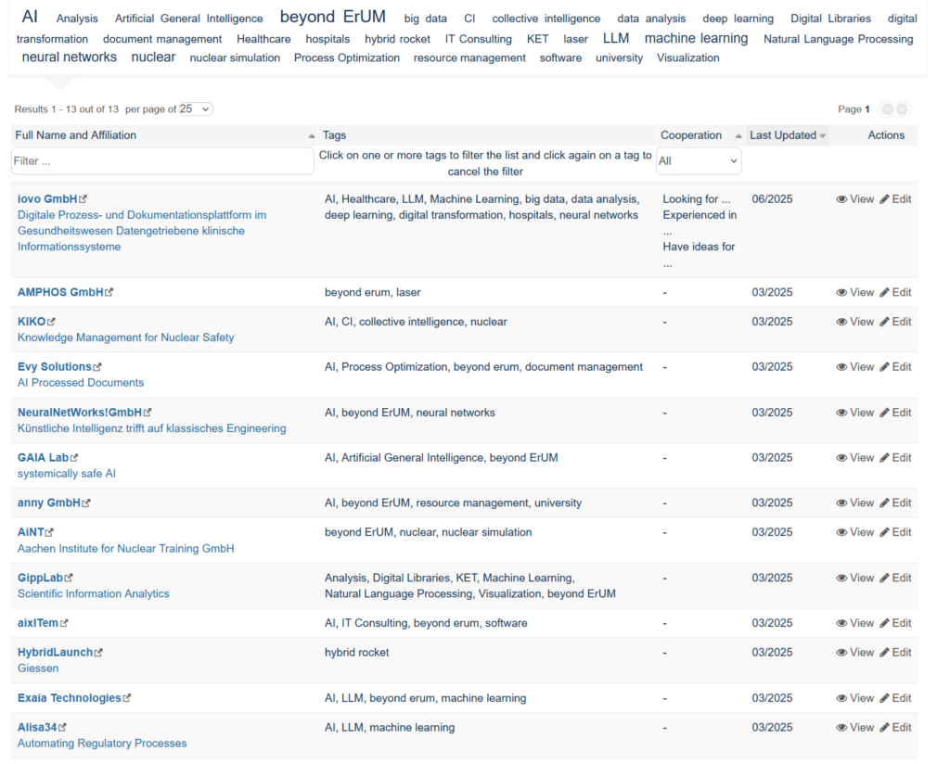The width and height of the screenshot is (950, 764).
Task: Click the 06/2025 date for iovo GmbH
Action: pyautogui.click(x=772, y=199)
